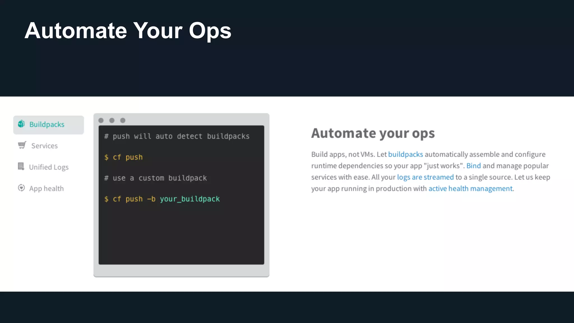Open the Bind link in the paragraph
This screenshot has height=323, width=574.
tap(473, 166)
